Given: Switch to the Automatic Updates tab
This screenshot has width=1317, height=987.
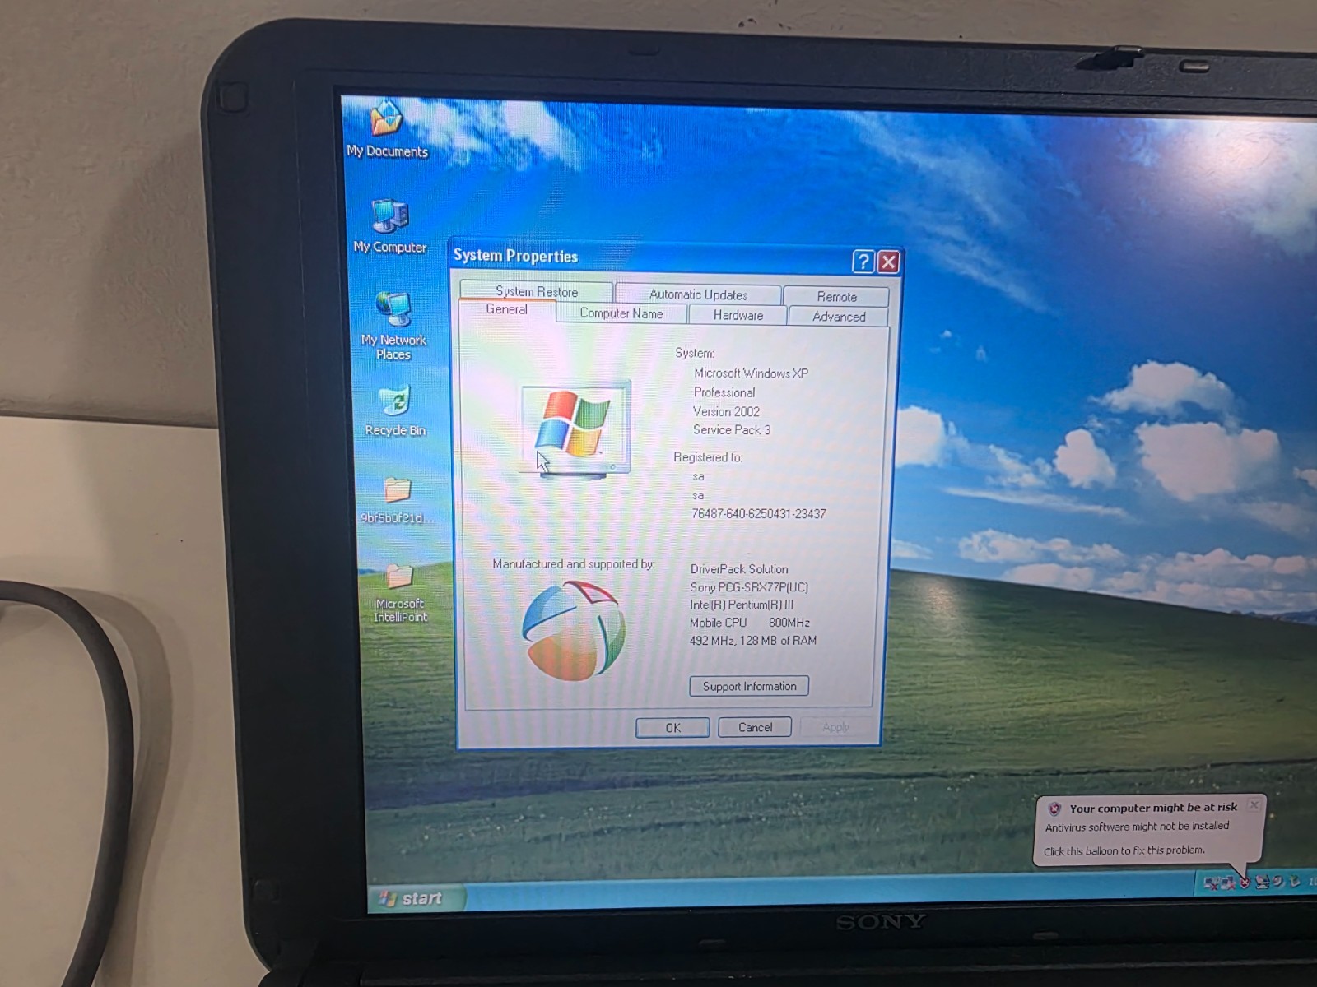Looking at the screenshot, I should pos(698,294).
